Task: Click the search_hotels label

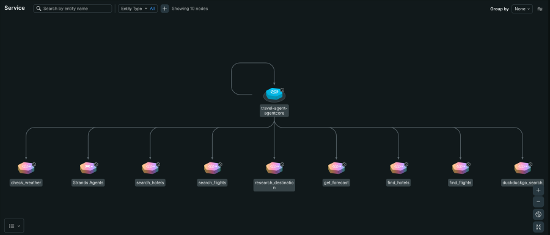Action: tap(150, 183)
